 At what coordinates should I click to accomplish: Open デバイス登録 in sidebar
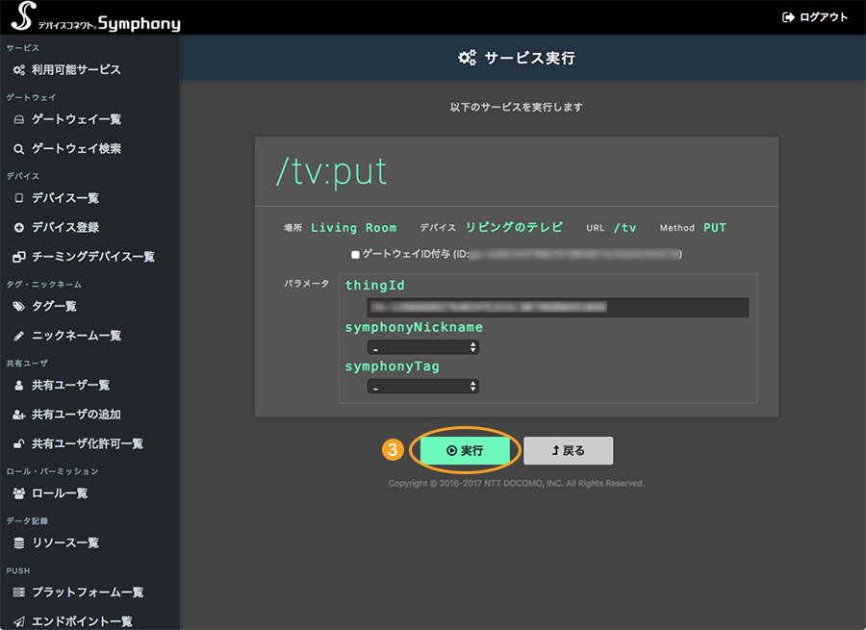(x=65, y=227)
